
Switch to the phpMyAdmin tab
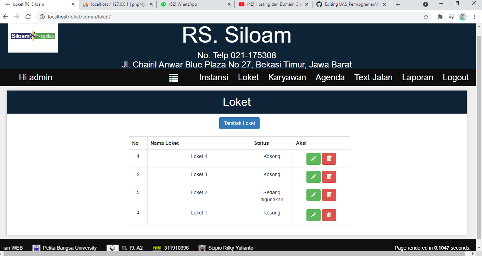[x=117, y=5]
